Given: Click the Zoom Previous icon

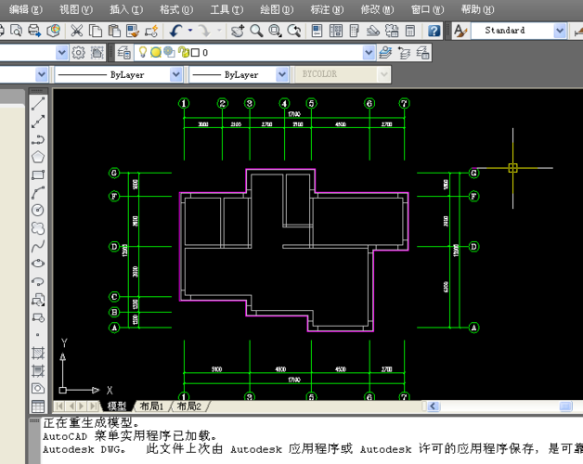Looking at the screenshot, I should (294, 31).
